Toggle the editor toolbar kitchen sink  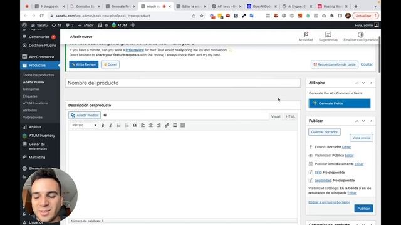(x=183, y=125)
